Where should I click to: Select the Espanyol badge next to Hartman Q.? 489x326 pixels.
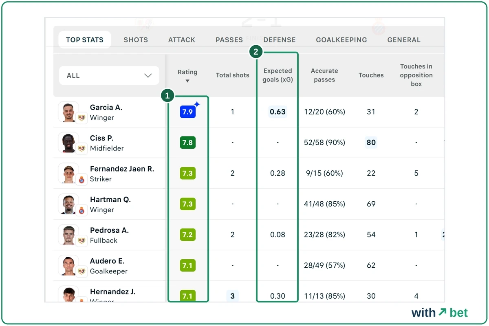(81, 210)
